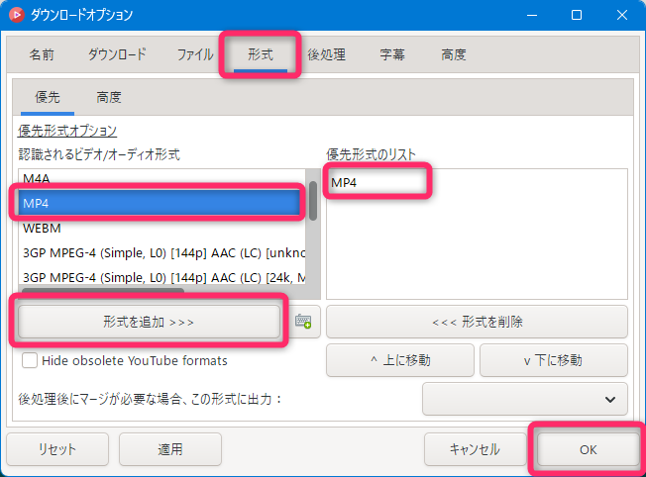Click the 形式を追加 >>> button
The height and width of the screenshot is (477, 646).
click(x=149, y=322)
